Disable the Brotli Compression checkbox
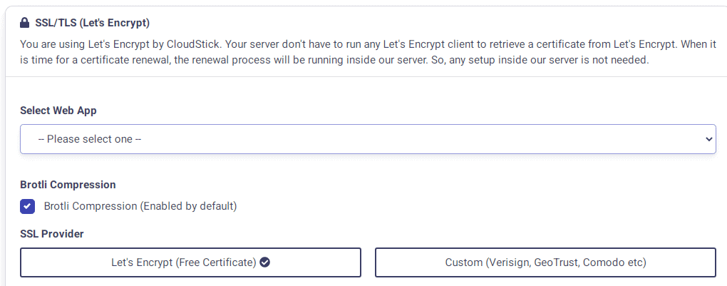Viewport: 727px width, 286px height. pos(27,206)
